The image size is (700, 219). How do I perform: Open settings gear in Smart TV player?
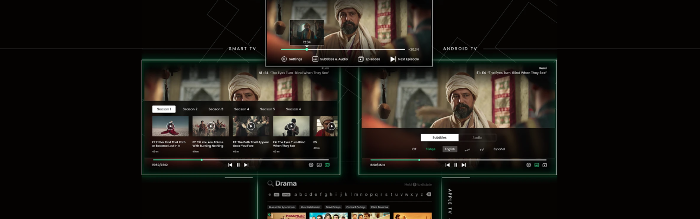311,165
